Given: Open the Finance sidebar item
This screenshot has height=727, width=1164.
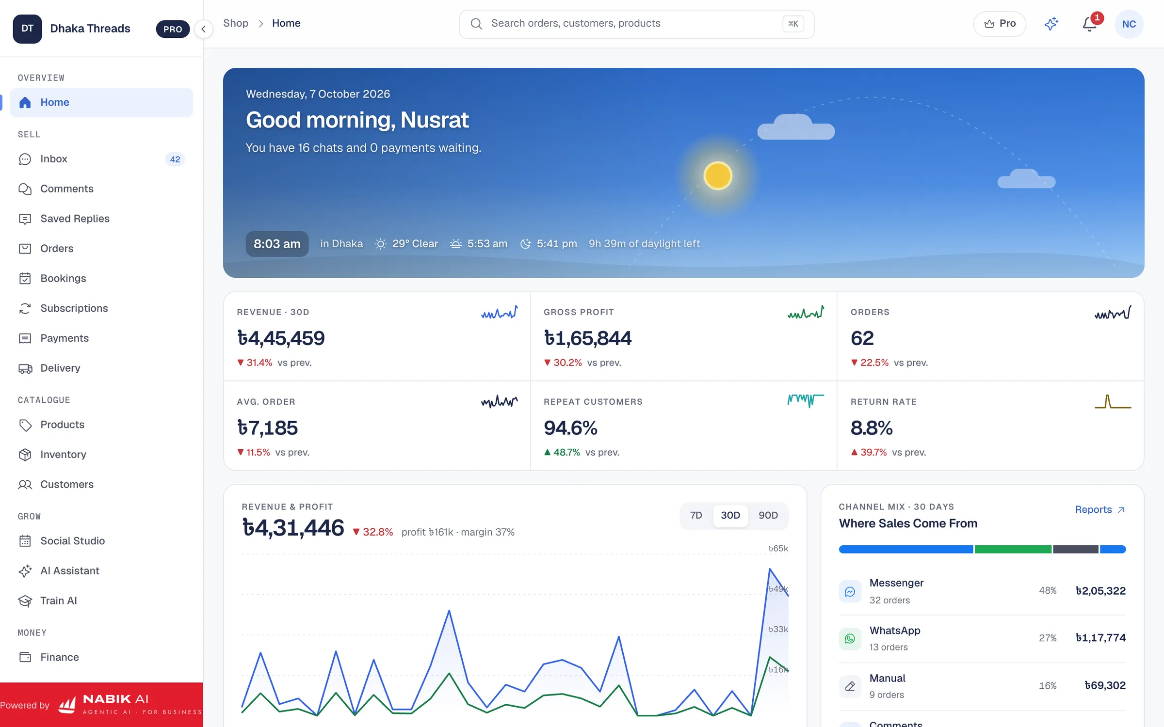Looking at the screenshot, I should pyautogui.click(x=101, y=657).
